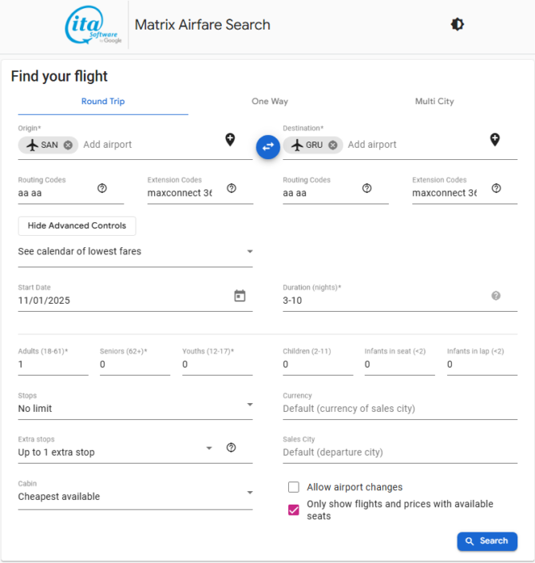Open the Start Date calendar picker
Screen dimensions: 535x563
pyautogui.click(x=240, y=296)
